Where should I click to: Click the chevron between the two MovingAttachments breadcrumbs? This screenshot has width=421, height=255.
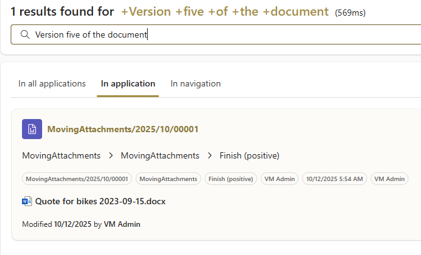(x=111, y=155)
